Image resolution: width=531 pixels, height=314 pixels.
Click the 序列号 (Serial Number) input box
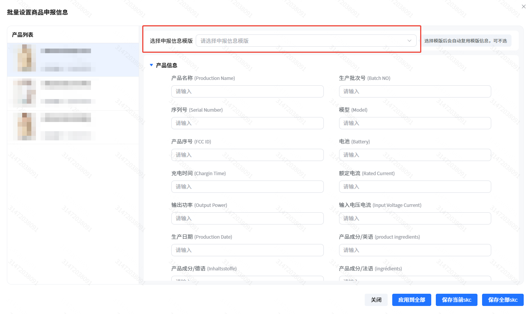point(247,123)
